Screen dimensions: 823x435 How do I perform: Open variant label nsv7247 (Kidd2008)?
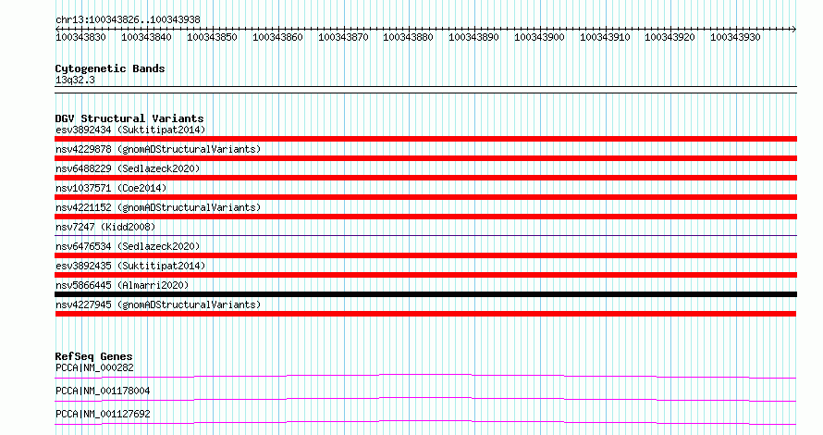pyautogui.click(x=105, y=227)
